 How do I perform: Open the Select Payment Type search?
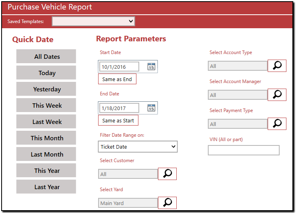tap(277, 124)
